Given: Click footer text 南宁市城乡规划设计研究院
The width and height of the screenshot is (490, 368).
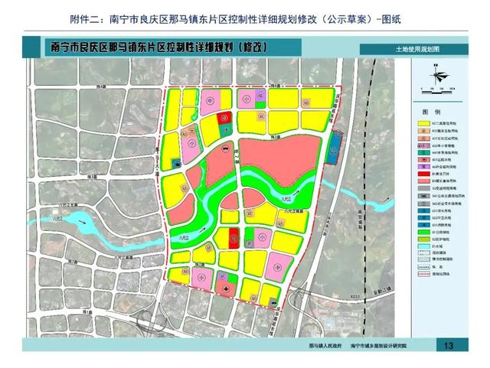Looking at the screenshot, I should tap(378, 346).
